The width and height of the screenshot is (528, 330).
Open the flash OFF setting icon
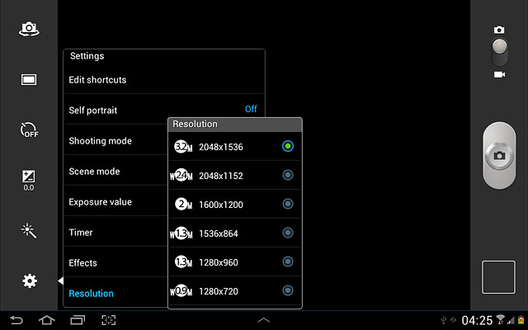coord(29,130)
